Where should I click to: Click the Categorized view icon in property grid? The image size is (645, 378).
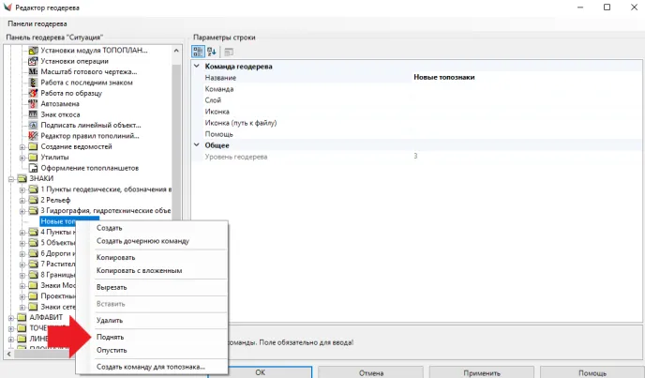point(199,51)
